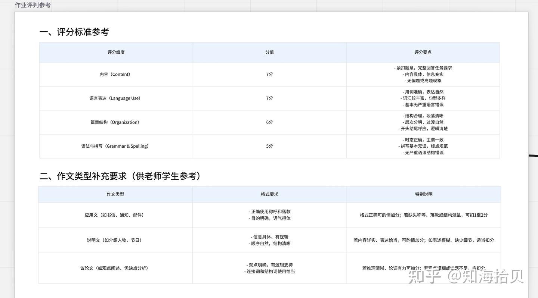
Task: Select the line '- 词汇较丰富，句型多样'
Action: (423, 98)
